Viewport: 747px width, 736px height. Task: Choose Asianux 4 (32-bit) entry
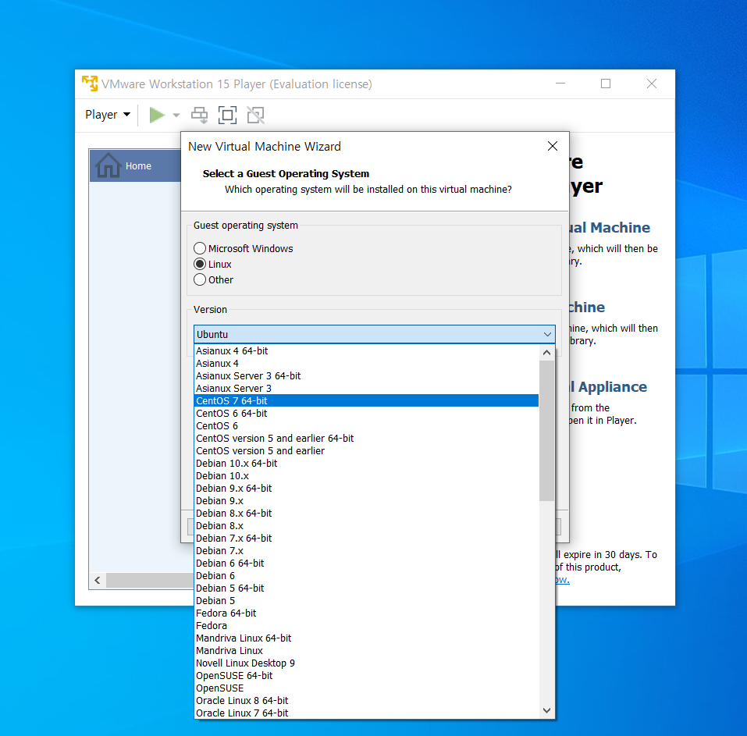(367, 364)
